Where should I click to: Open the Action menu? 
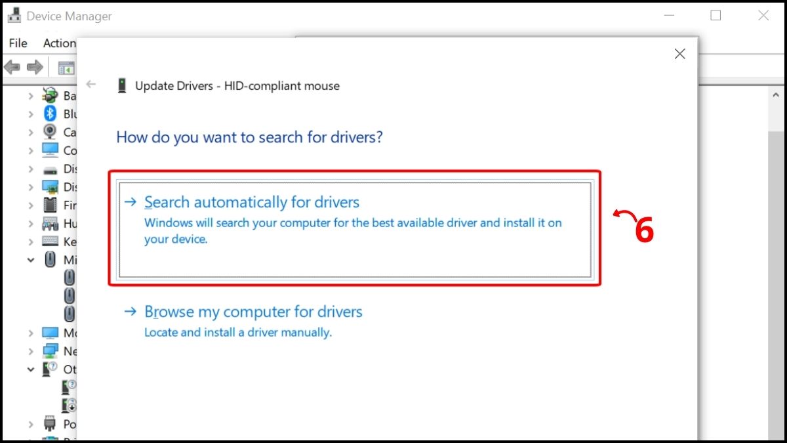[58, 43]
